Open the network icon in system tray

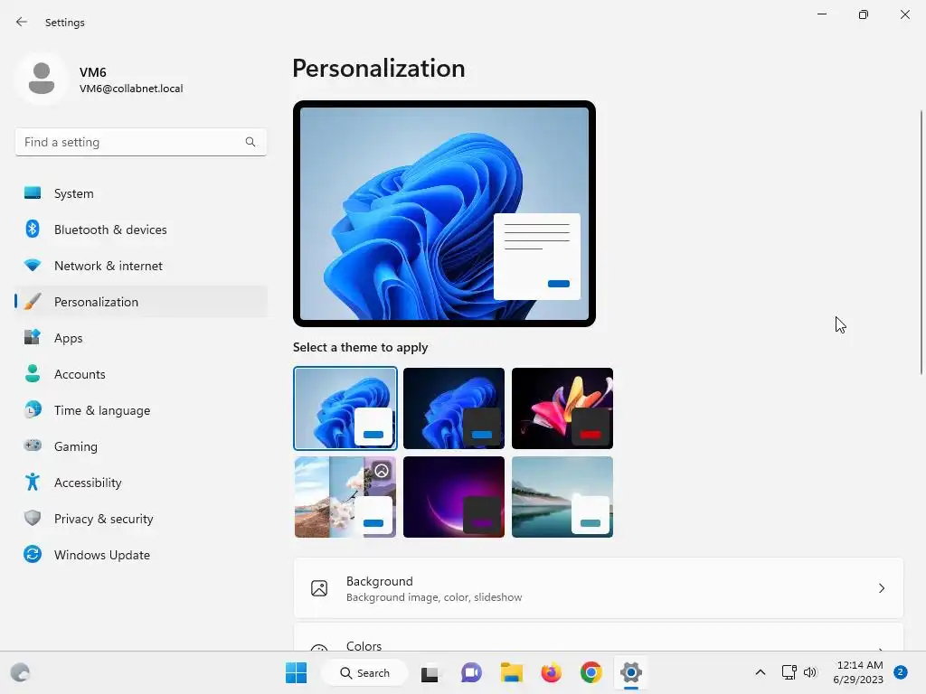point(789,672)
